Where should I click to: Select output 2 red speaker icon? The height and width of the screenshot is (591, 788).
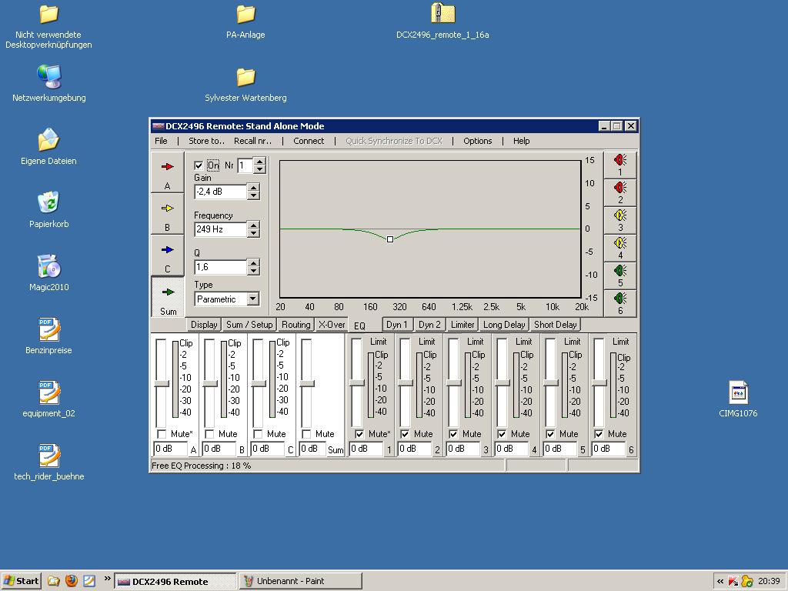point(620,192)
